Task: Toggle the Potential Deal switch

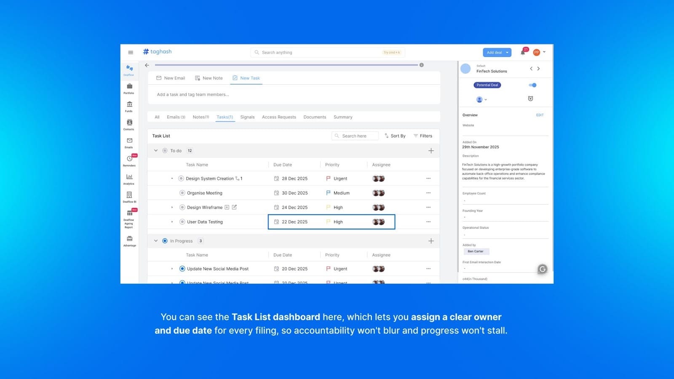Action: [532, 85]
